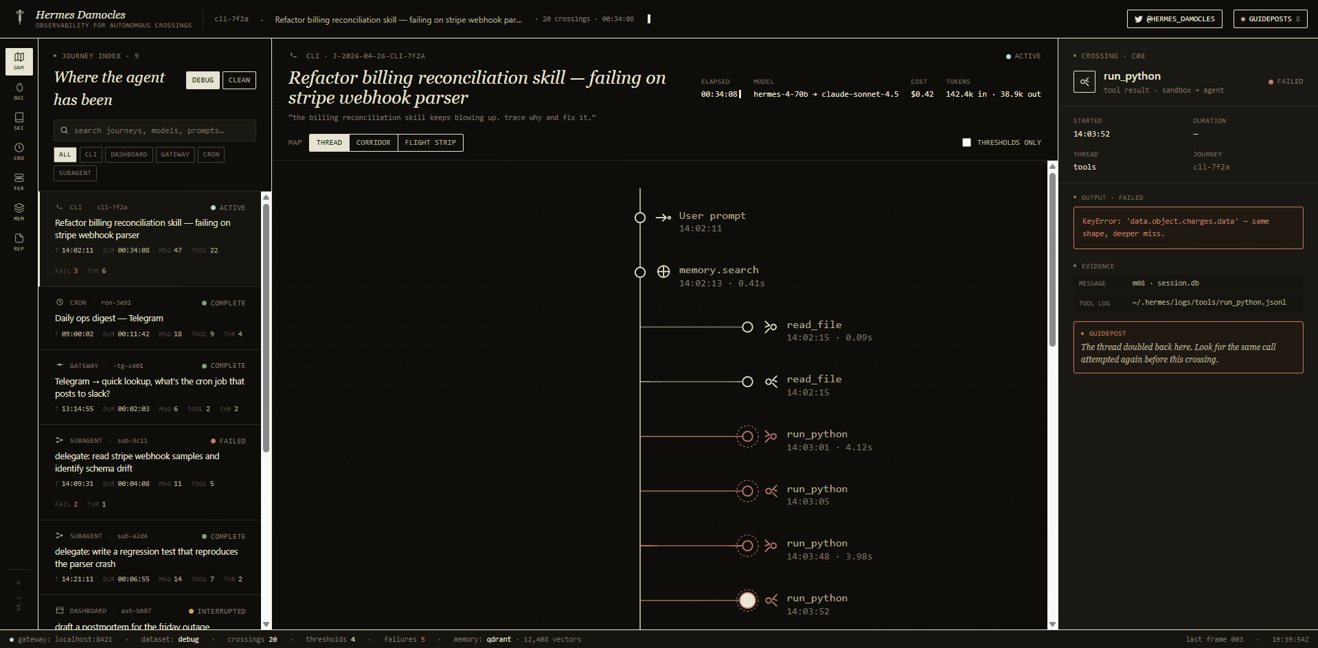1318x648 pixels.
Task: Switch to the Corridor view tab
Action: click(373, 143)
